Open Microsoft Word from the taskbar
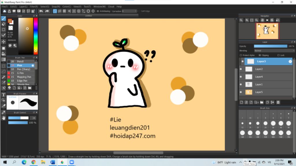 [53, 162]
